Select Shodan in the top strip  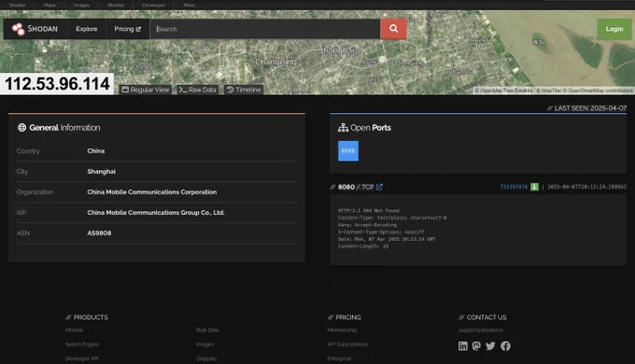18,6
